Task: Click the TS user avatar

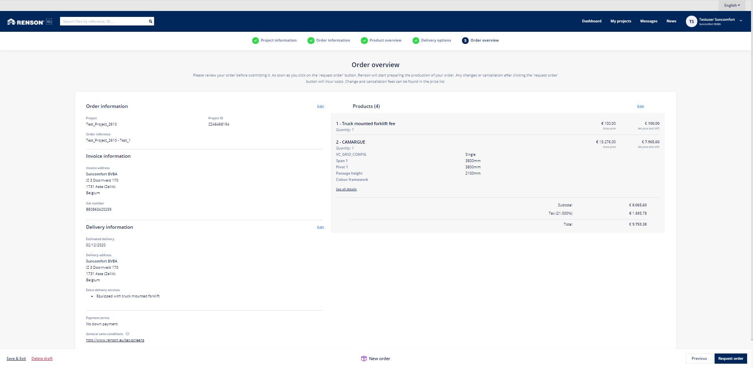Action: tap(691, 22)
